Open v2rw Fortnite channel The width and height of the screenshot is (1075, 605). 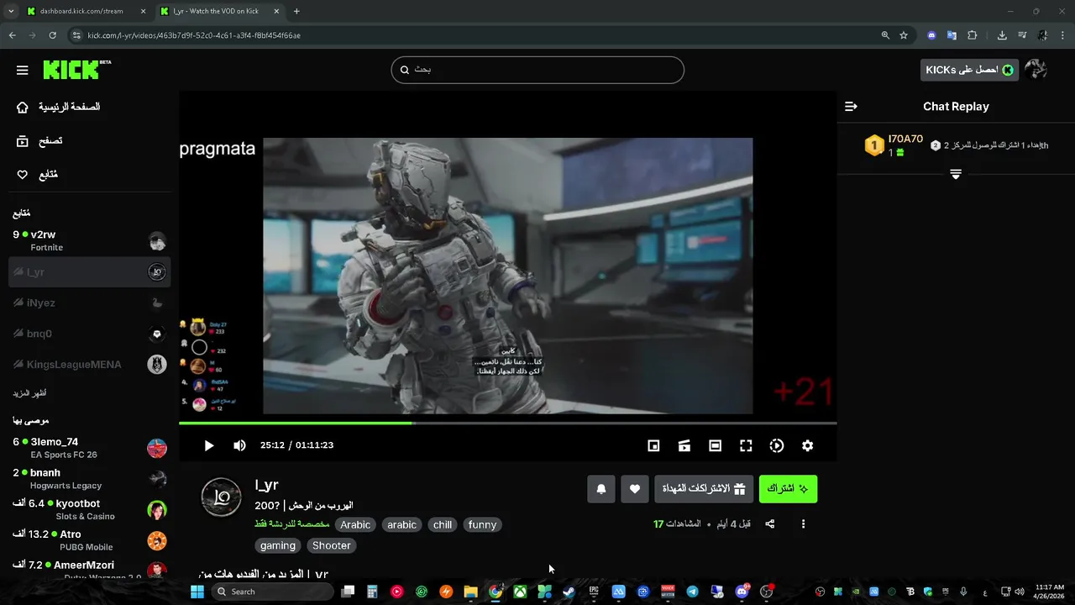point(89,241)
